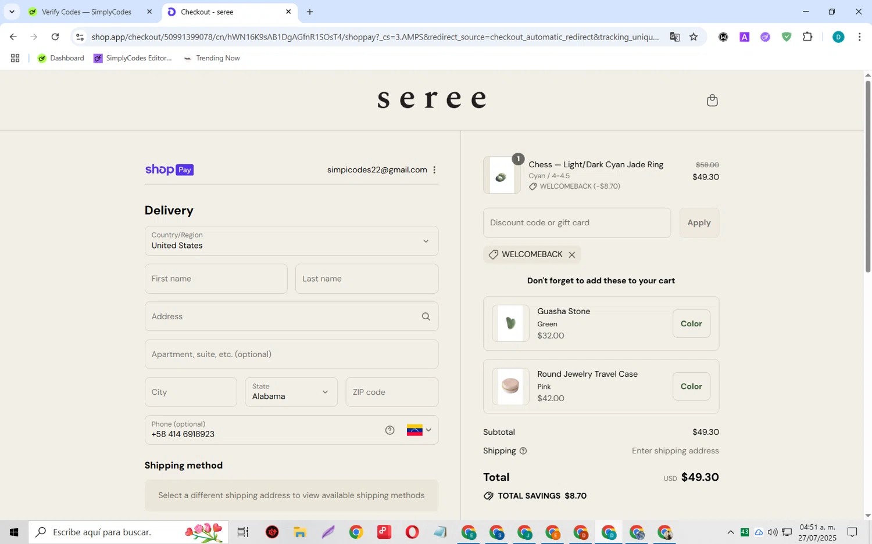Open the shopping bag cart icon
This screenshot has width=872, height=544.
click(712, 100)
